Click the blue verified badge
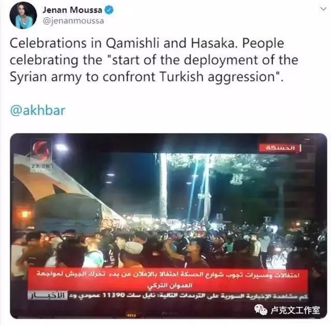This screenshot has width=331, height=325. tap(109, 10)
